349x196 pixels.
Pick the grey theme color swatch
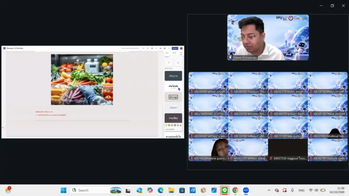178,125
